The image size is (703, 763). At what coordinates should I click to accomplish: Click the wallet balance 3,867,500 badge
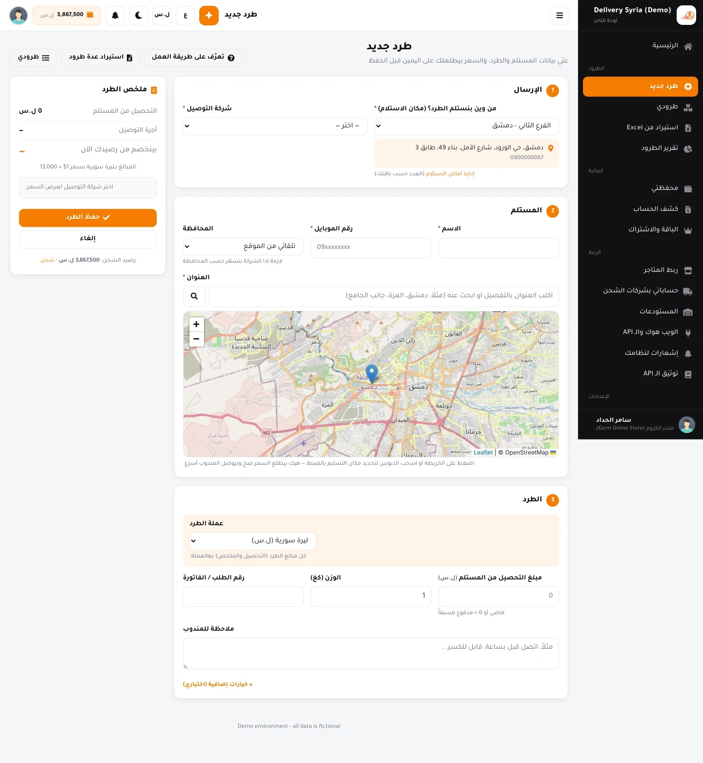tap(67, 15)
